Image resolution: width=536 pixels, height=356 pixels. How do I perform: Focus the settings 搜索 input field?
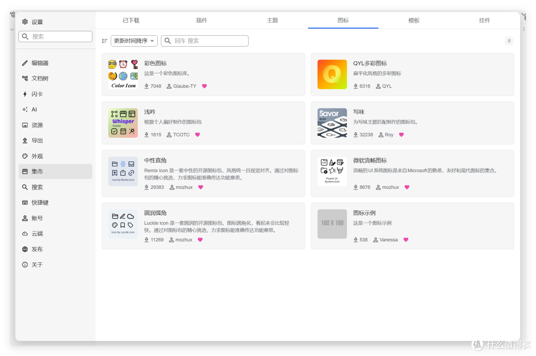coord(56,37)
